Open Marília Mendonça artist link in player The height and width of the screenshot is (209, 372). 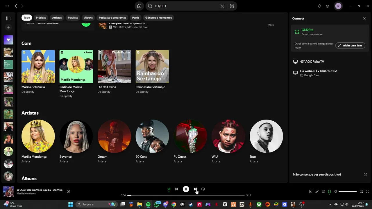26,194
